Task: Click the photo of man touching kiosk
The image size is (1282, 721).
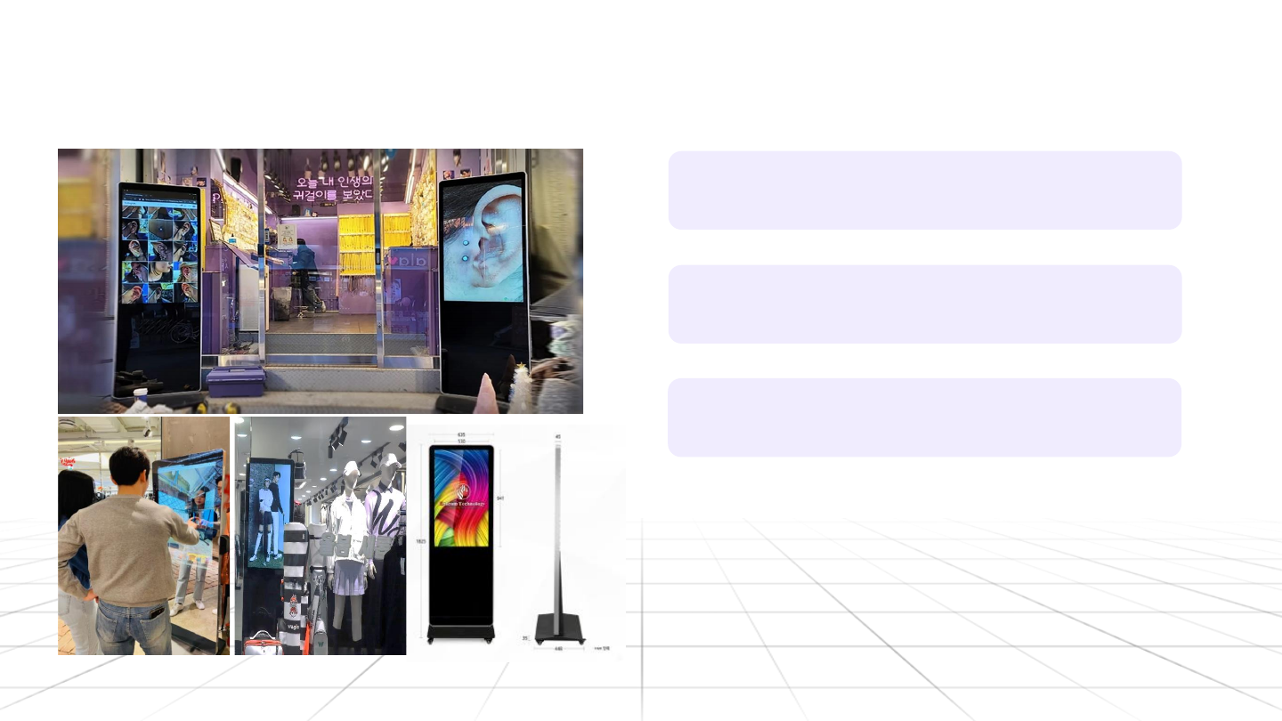Action: click(143, 536)
